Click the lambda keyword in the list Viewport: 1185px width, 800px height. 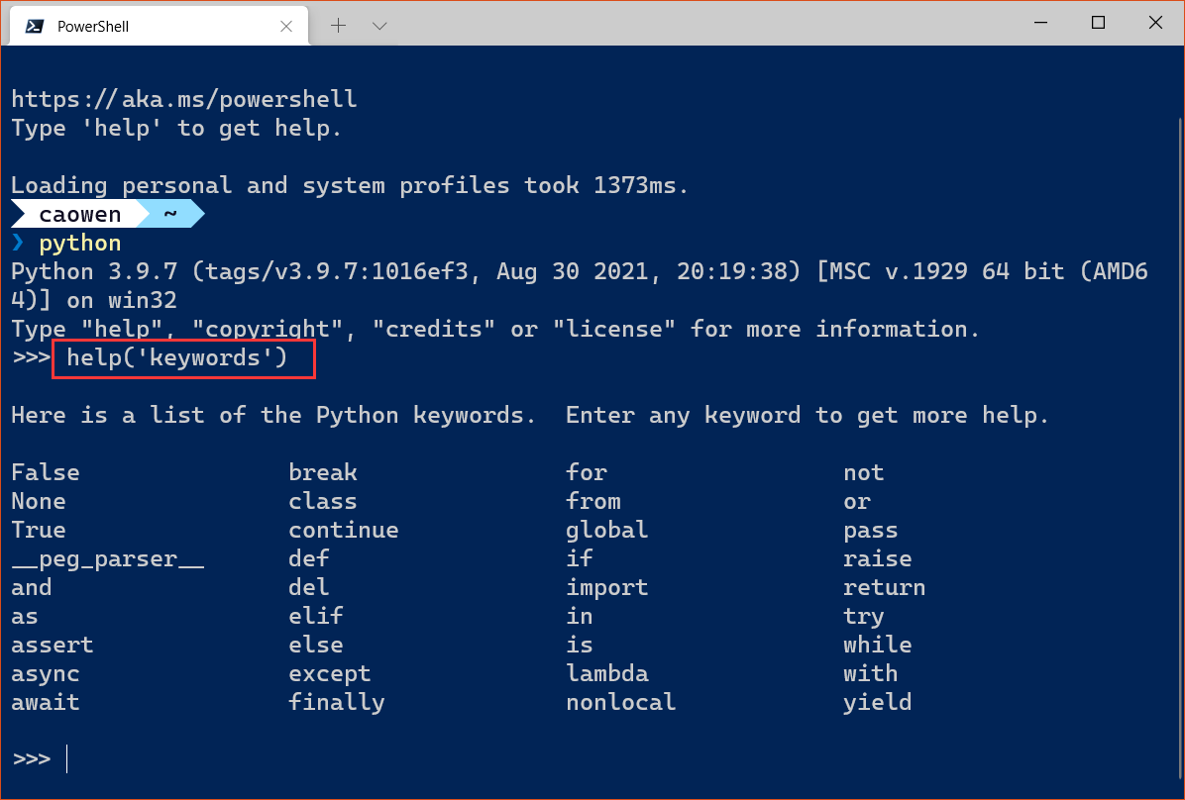tap(607, 673)
